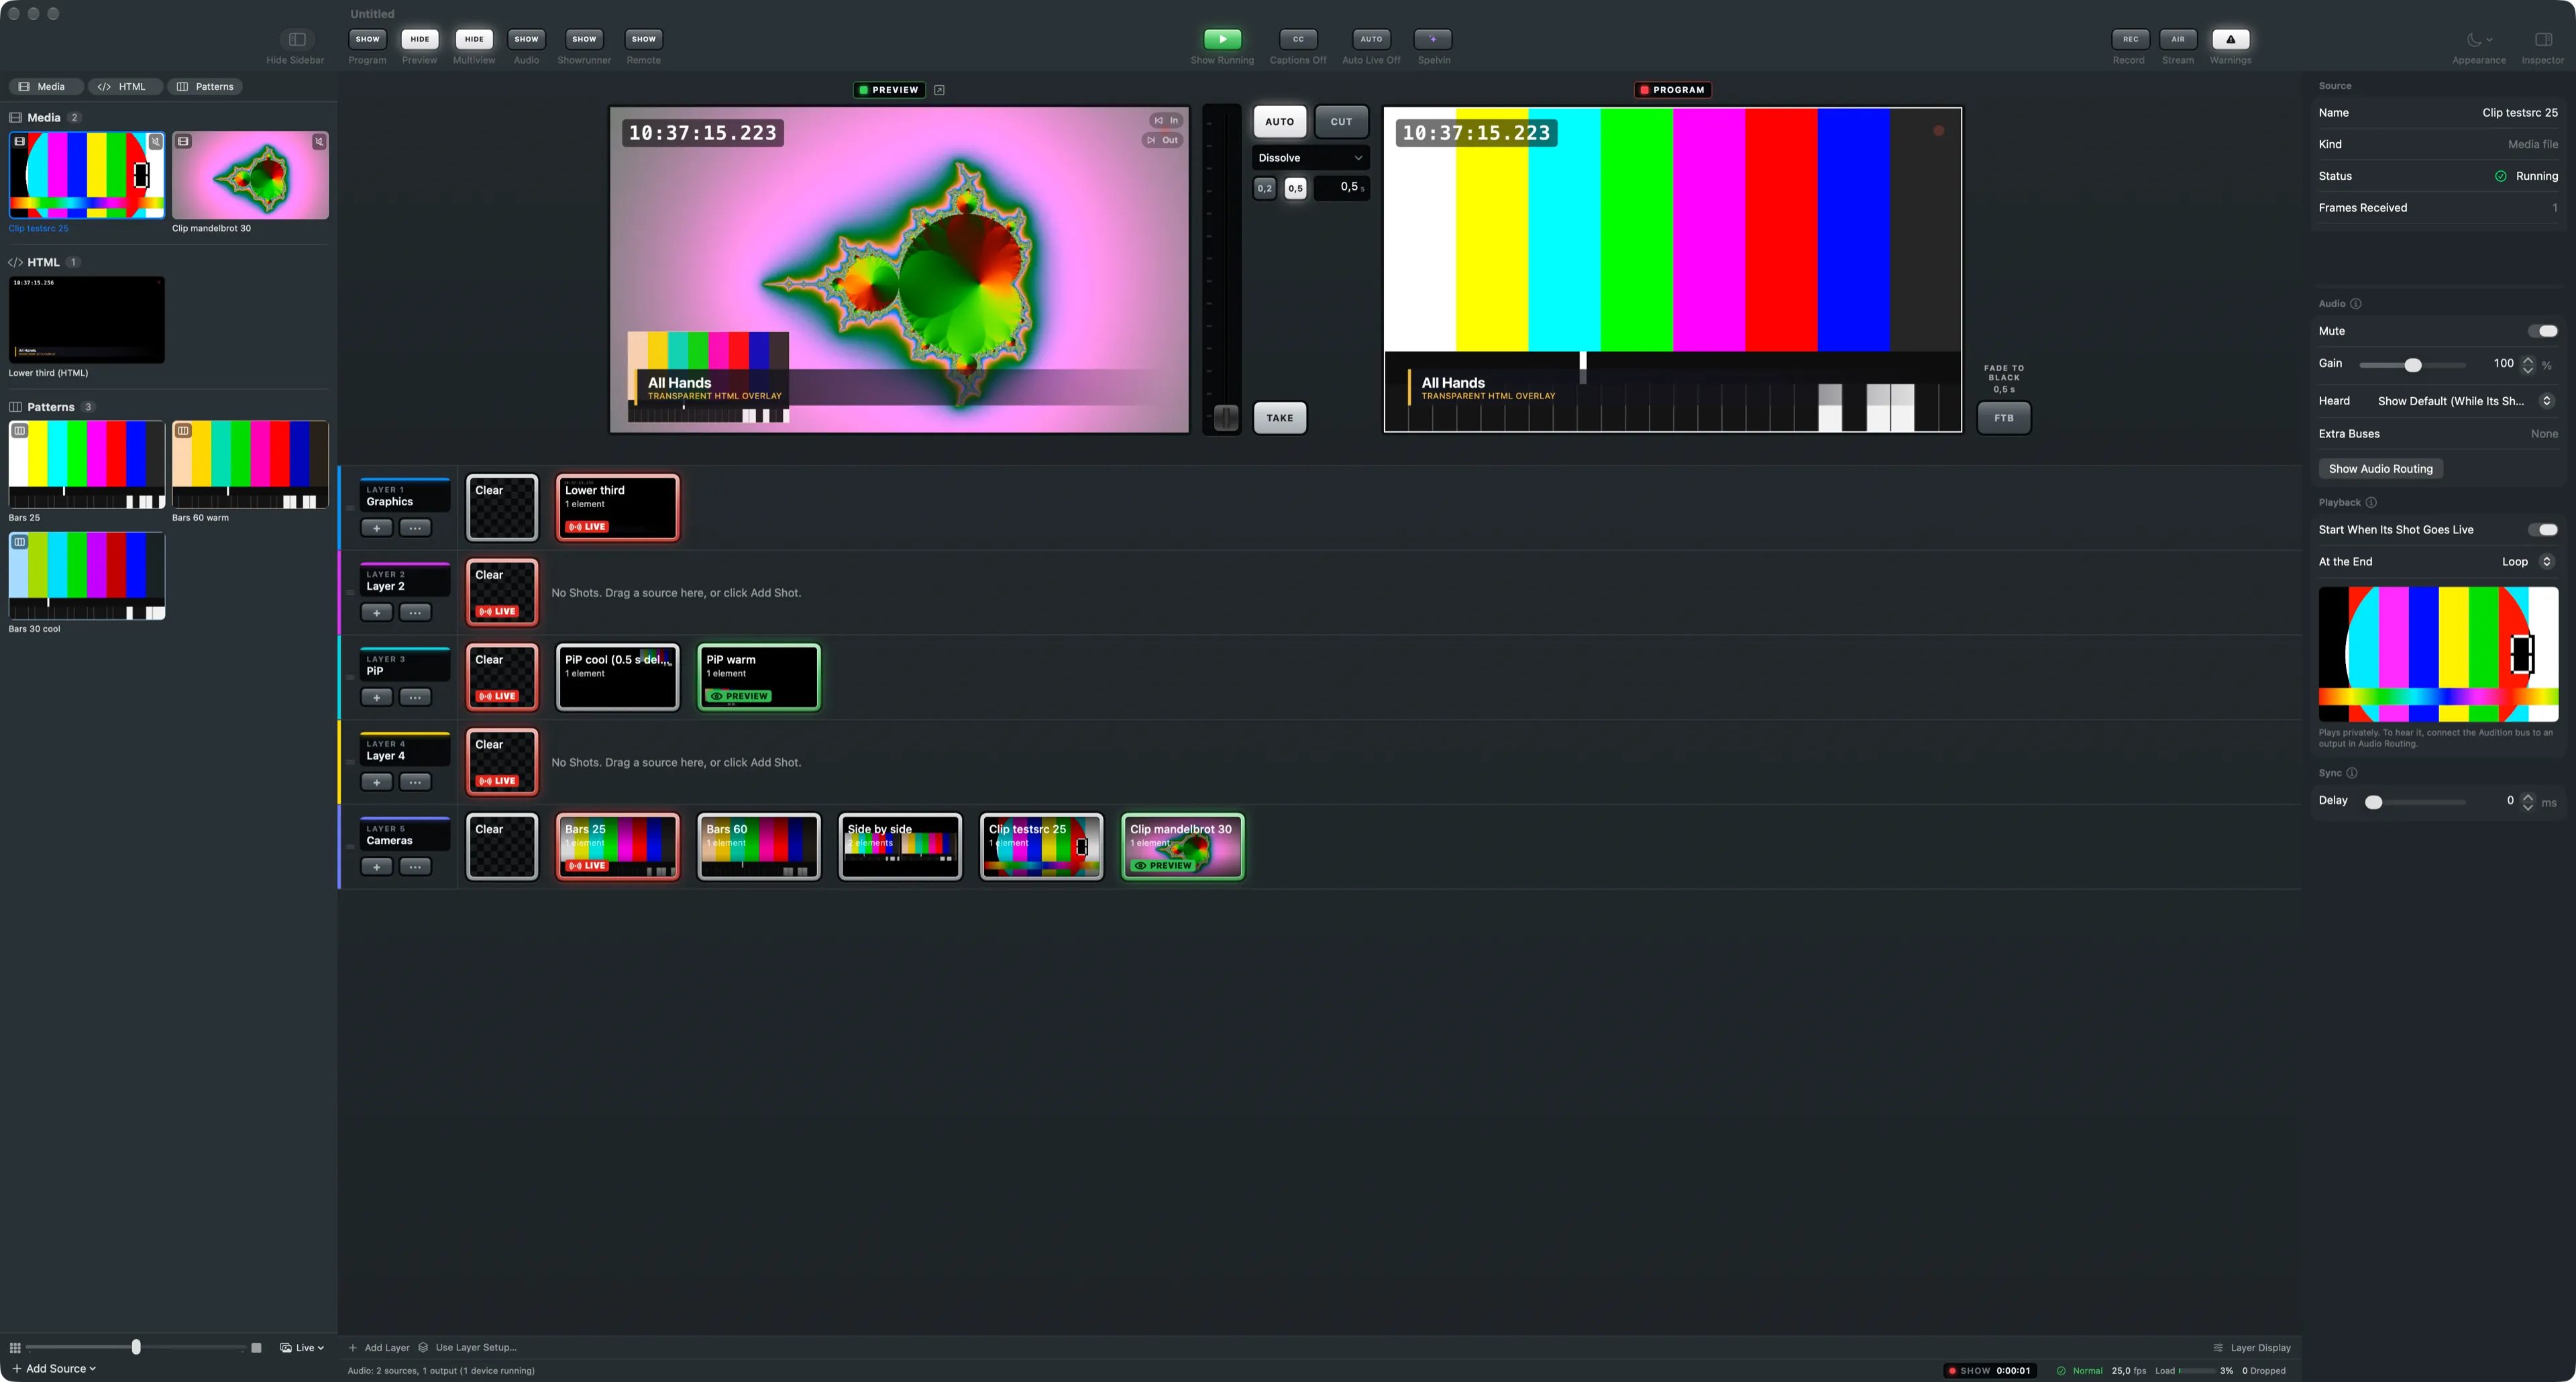Viewport: 2576px width, 1382px height.
Task: Click the plus button in Graphics layer
Action: point(376,528)
